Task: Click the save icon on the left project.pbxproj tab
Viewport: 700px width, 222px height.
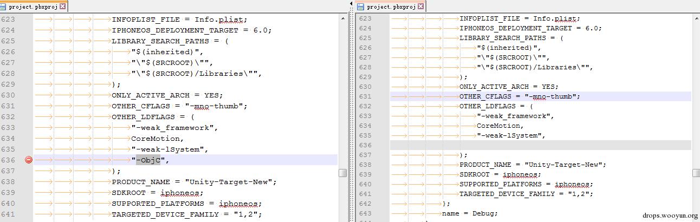Action: pyautogui.click(x=4, y=6)
